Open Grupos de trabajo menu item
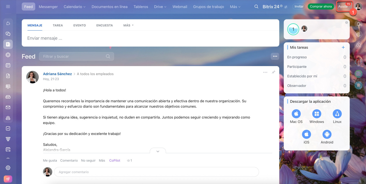Image resolution: width=366 pixels, height=184 pixels. [208, 7]
